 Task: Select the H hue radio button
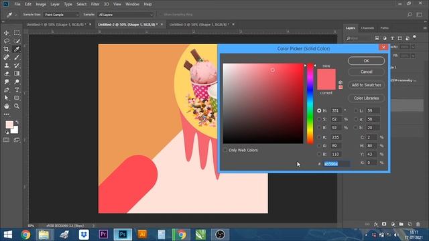point(319,110)
